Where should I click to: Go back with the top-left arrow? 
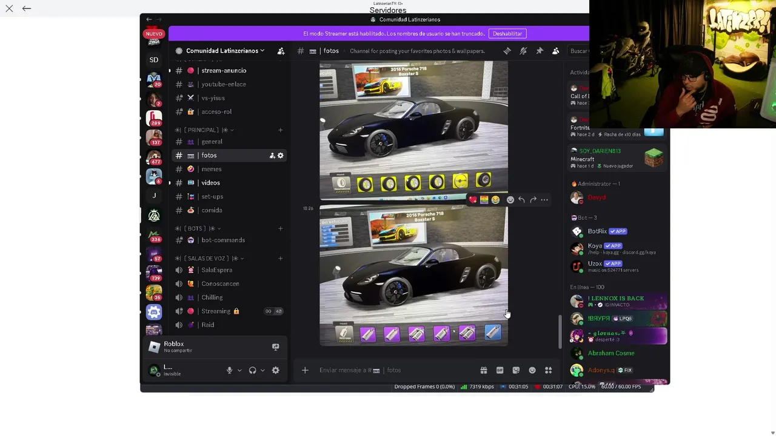pyautogui.click(x=27, y=8)
